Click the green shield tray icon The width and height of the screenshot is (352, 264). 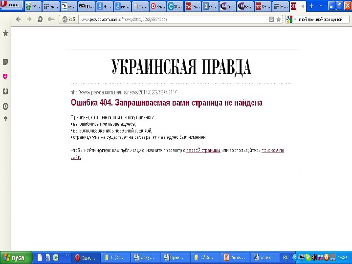308,258
